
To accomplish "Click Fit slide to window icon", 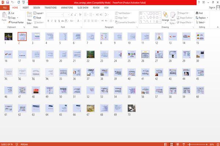I will click(x=218, y=144).
